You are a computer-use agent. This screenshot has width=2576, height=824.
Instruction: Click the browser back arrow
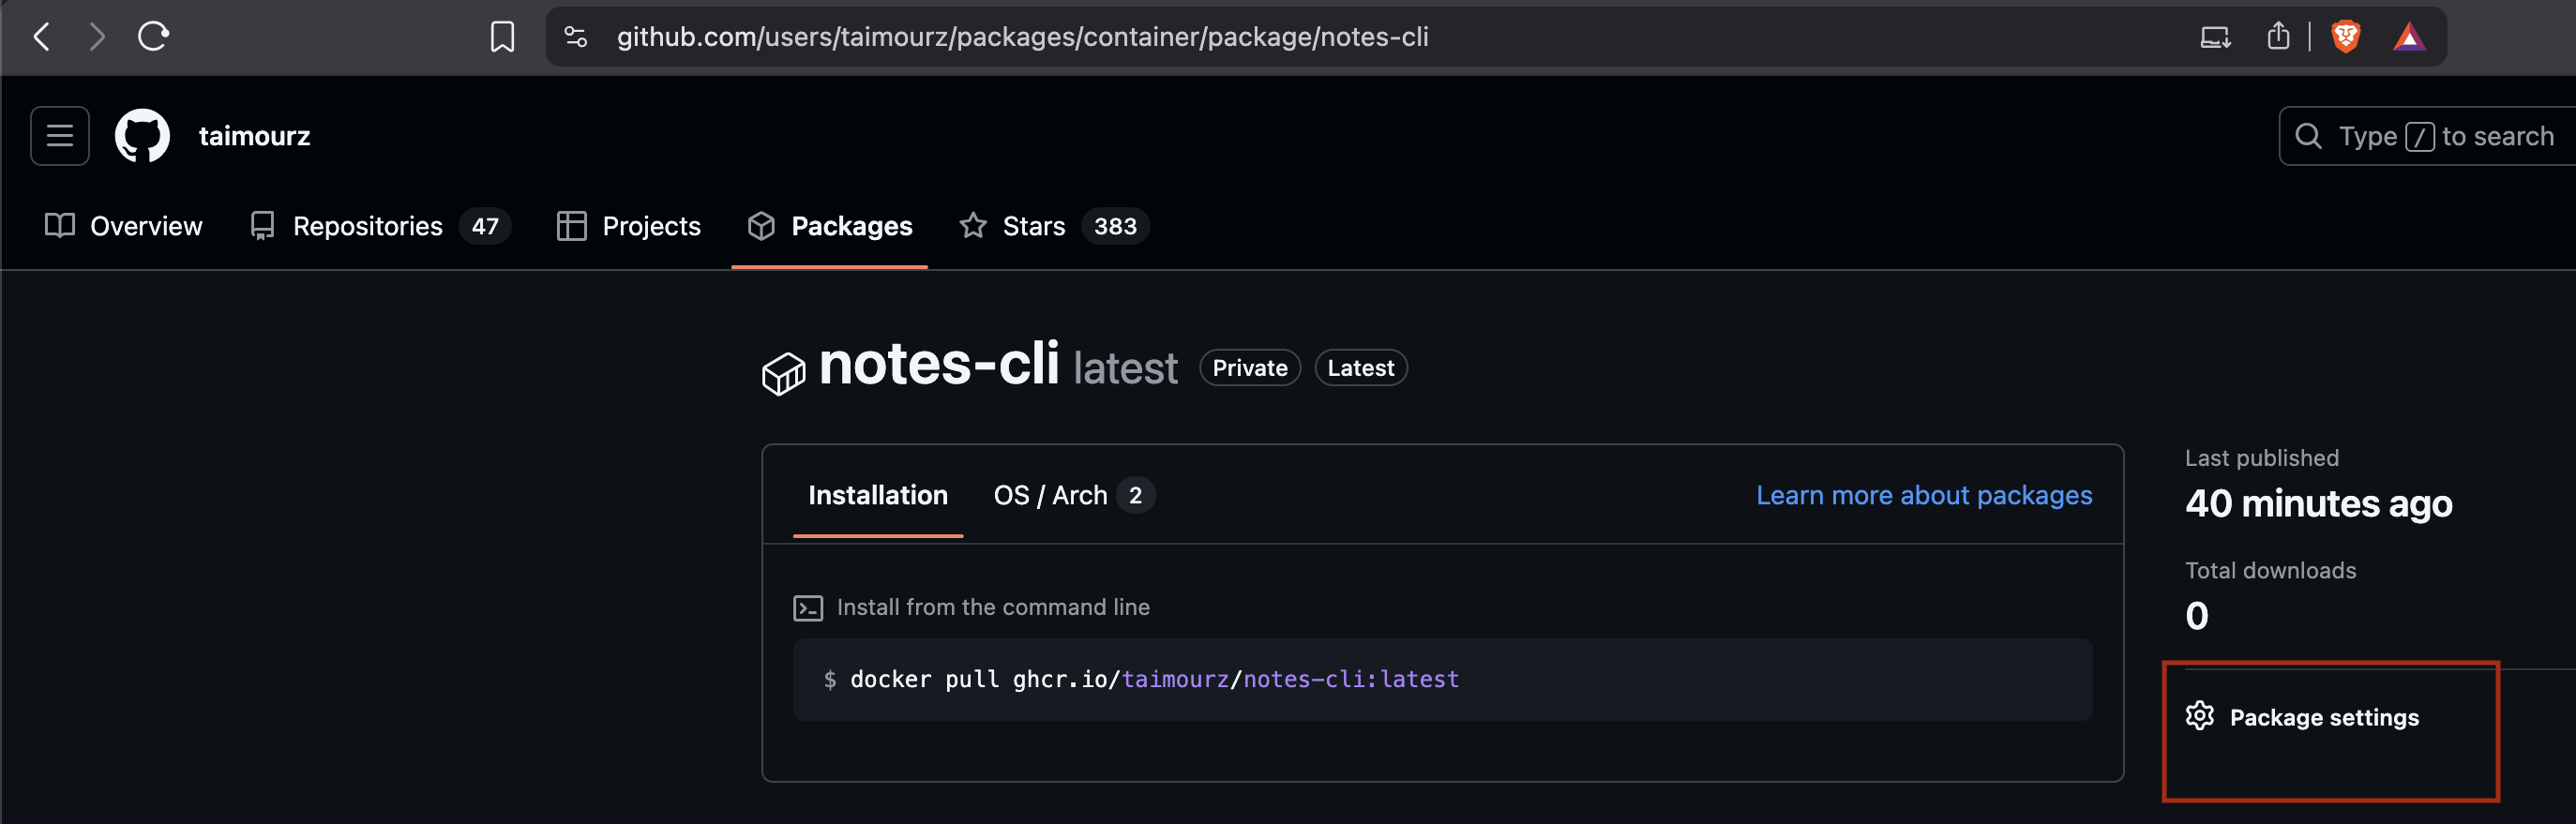coord(42,37)
